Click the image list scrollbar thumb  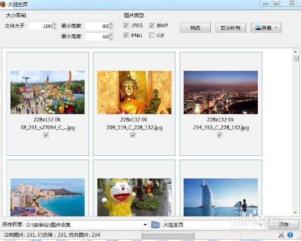(296, 59)
